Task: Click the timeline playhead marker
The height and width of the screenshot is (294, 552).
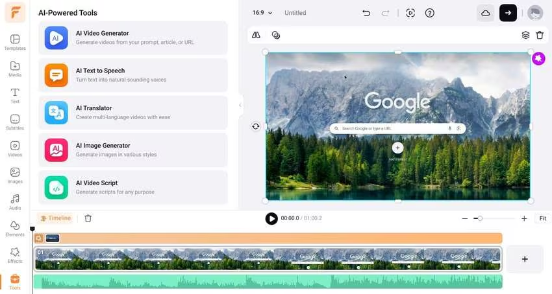Action: tap(32, 229)
